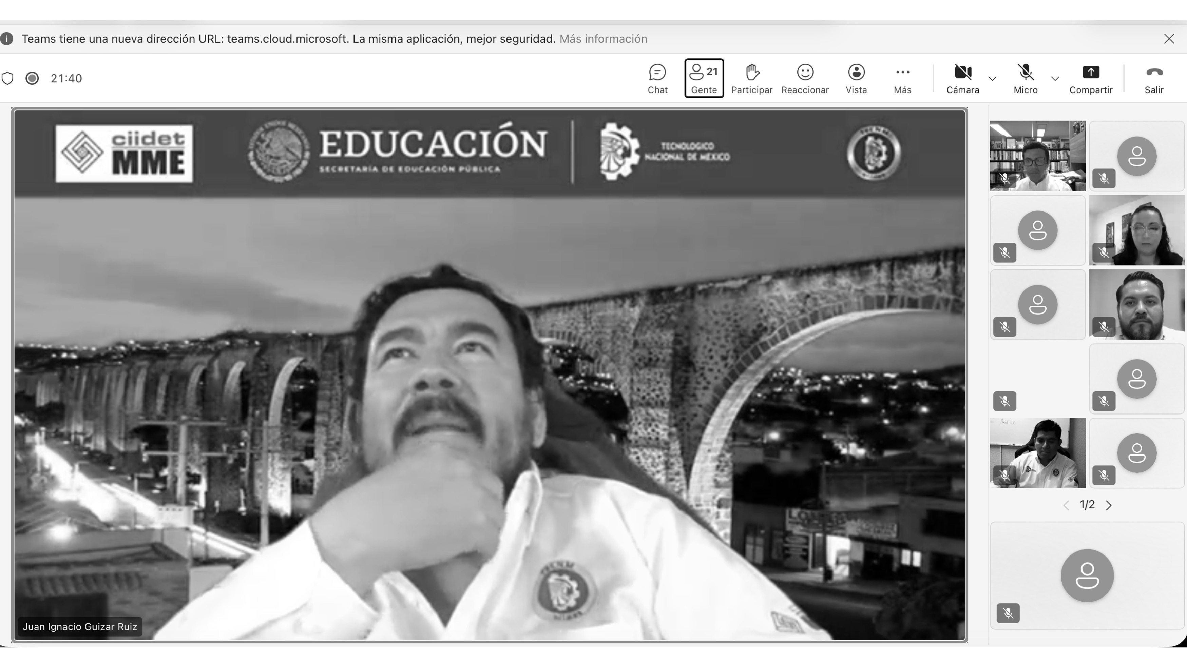Click Juan Ignacio Guizar Ruiz name label
The width and height of the screenshot is (1187, 667).
(x=80, y=626)
